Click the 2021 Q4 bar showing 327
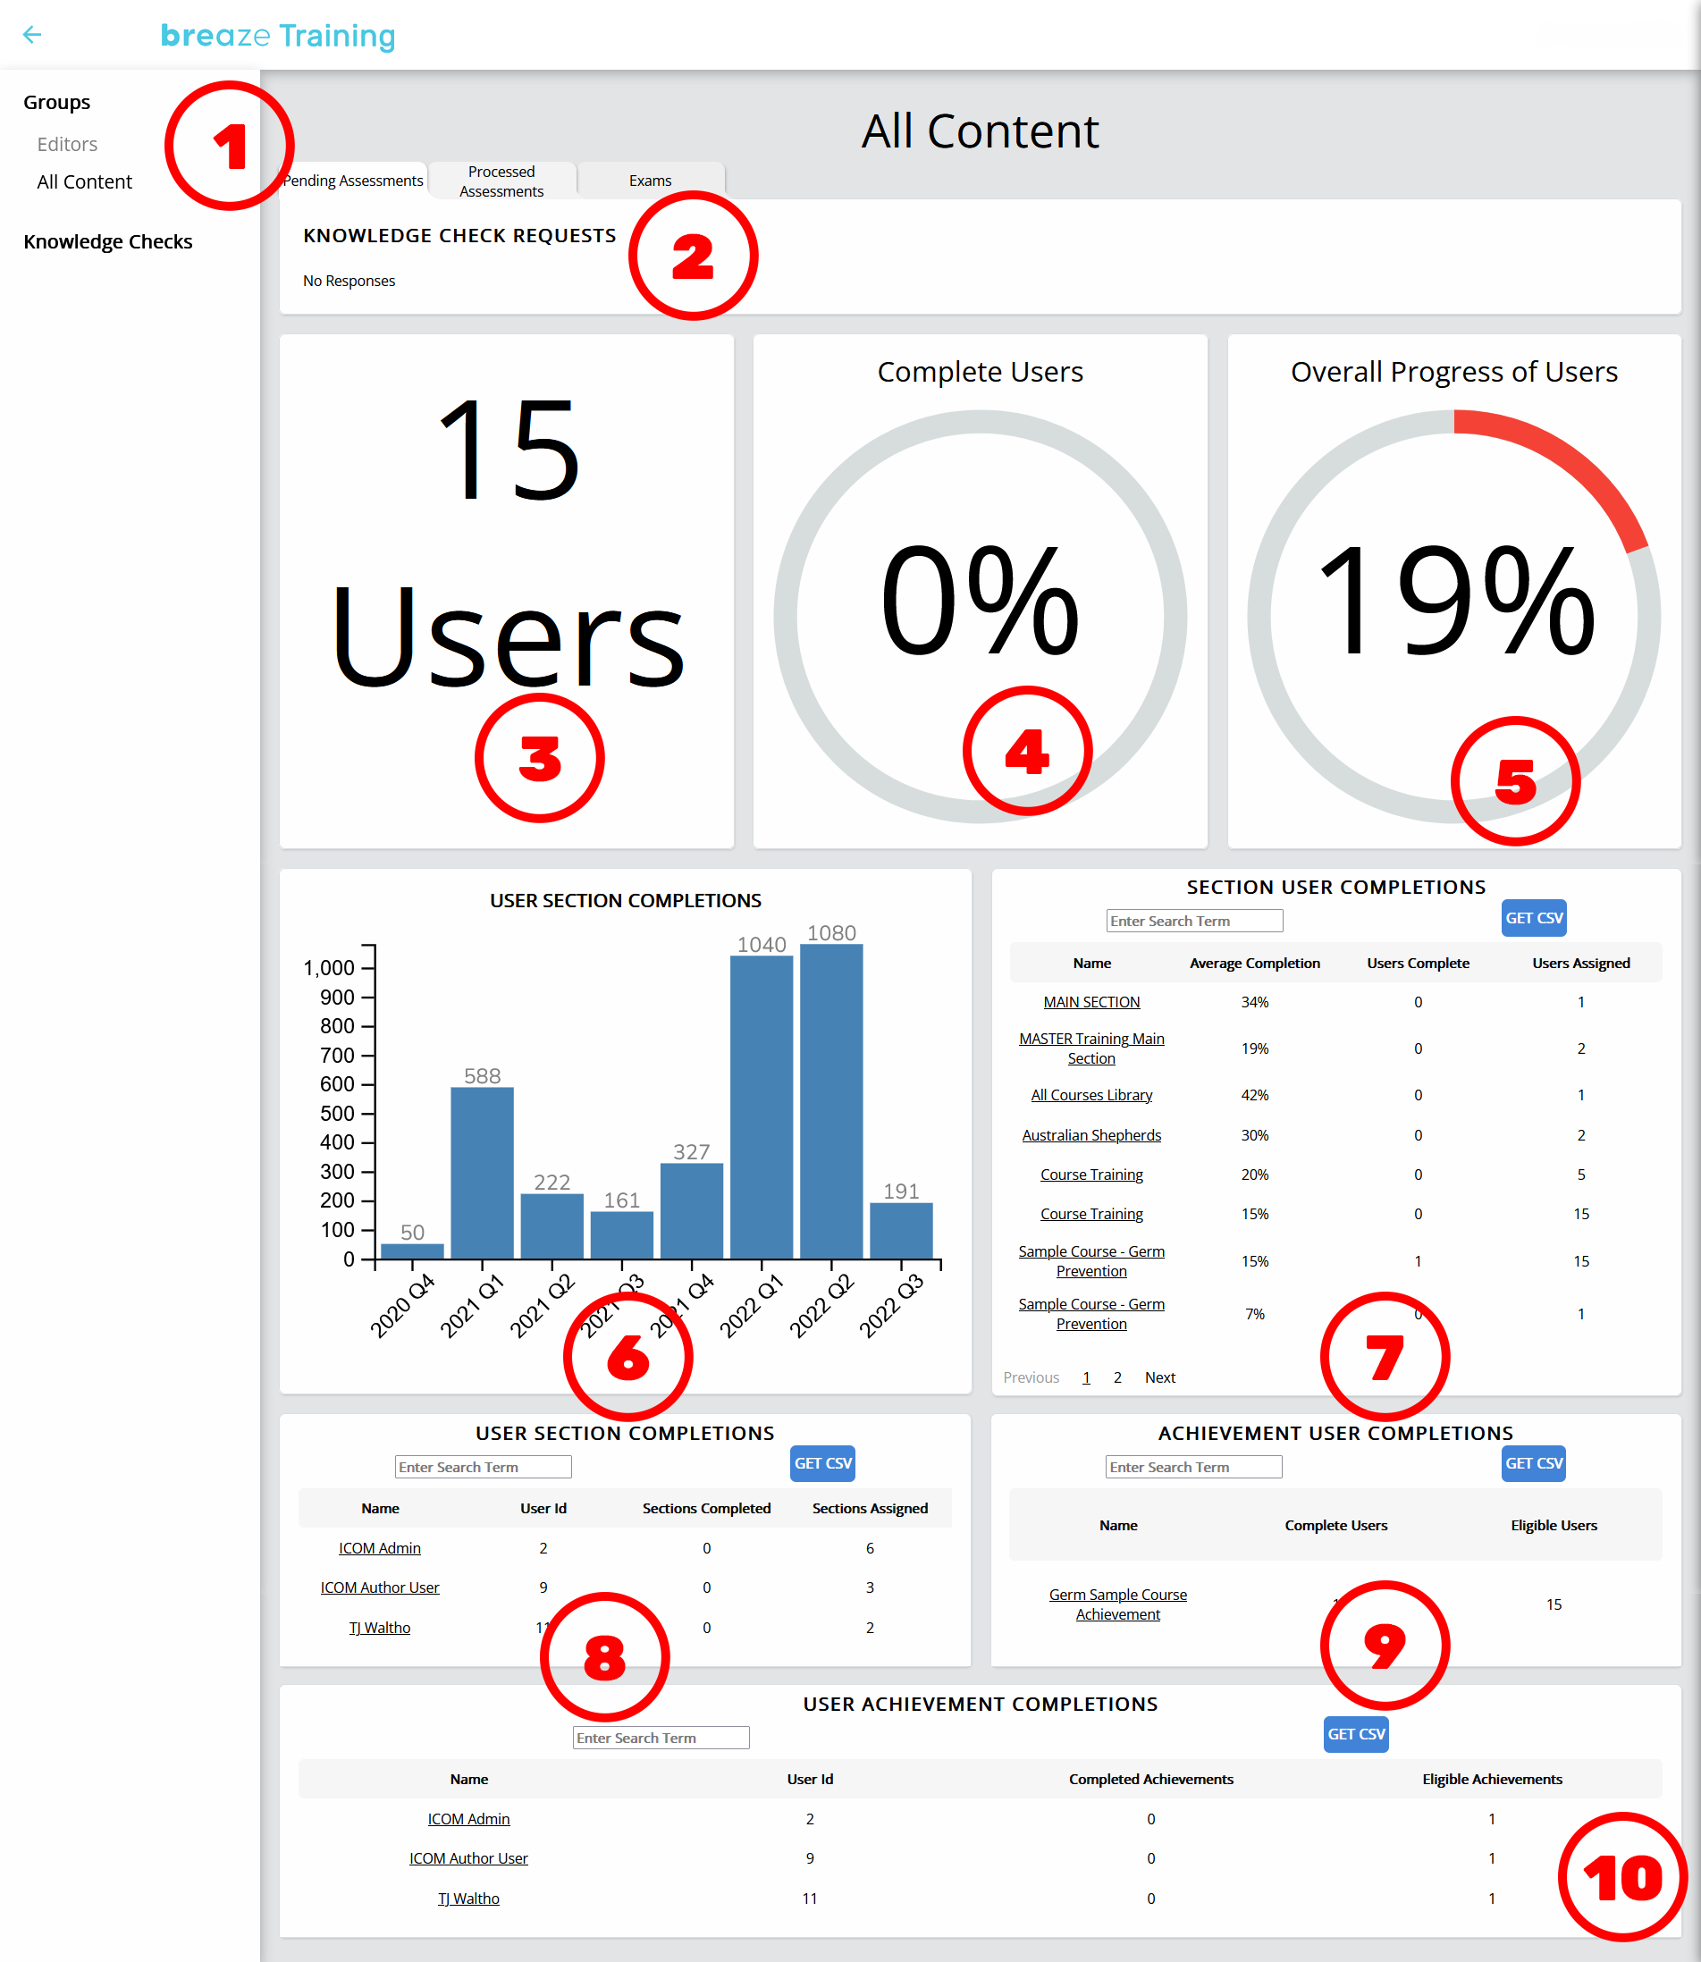This screenshot has width=1701, height=1962. [x=692, y=1211]
